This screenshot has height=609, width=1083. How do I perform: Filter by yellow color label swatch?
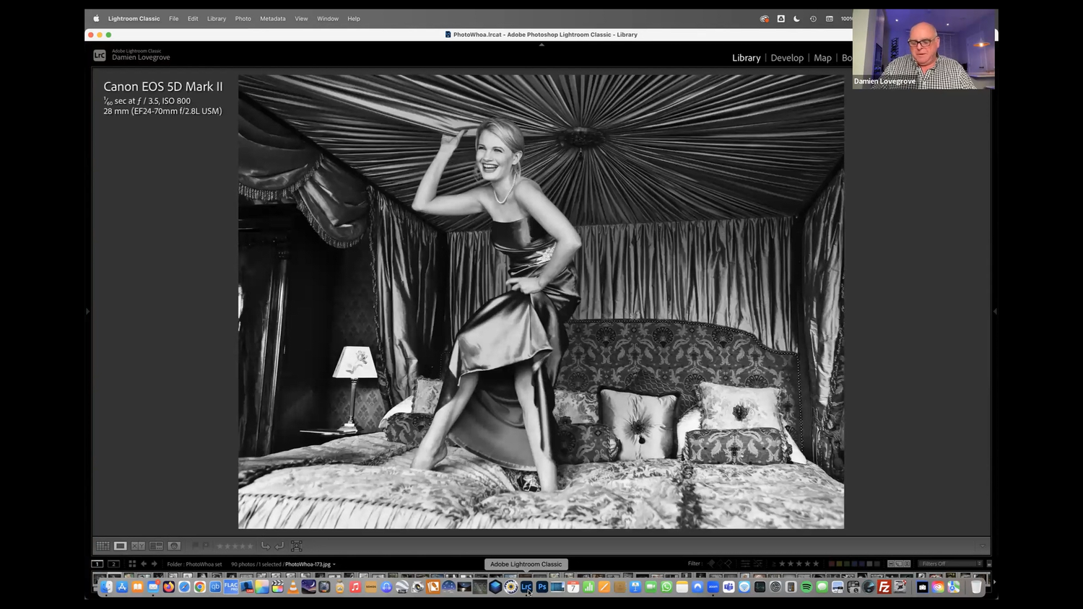[840, 564]
